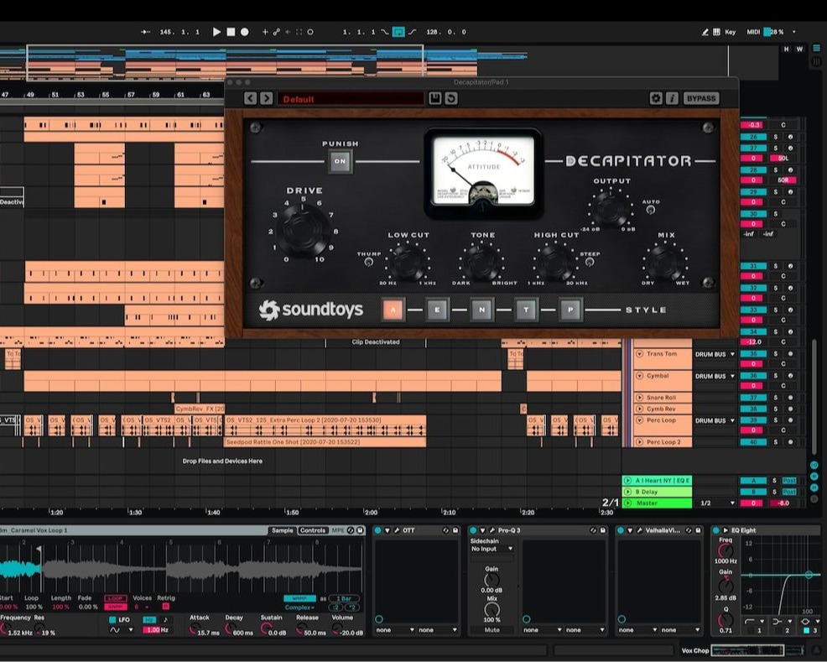Toggle the computer MIDI keyboard icon
The width and height of the screenshot is (827, 662).
click(717, 32)
